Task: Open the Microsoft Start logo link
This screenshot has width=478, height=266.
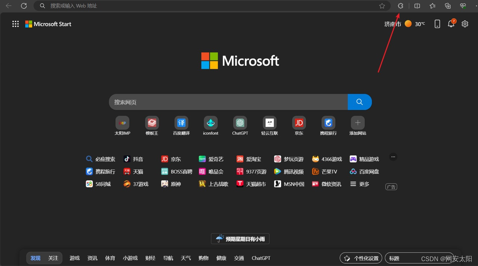Action: pos(48,24)
